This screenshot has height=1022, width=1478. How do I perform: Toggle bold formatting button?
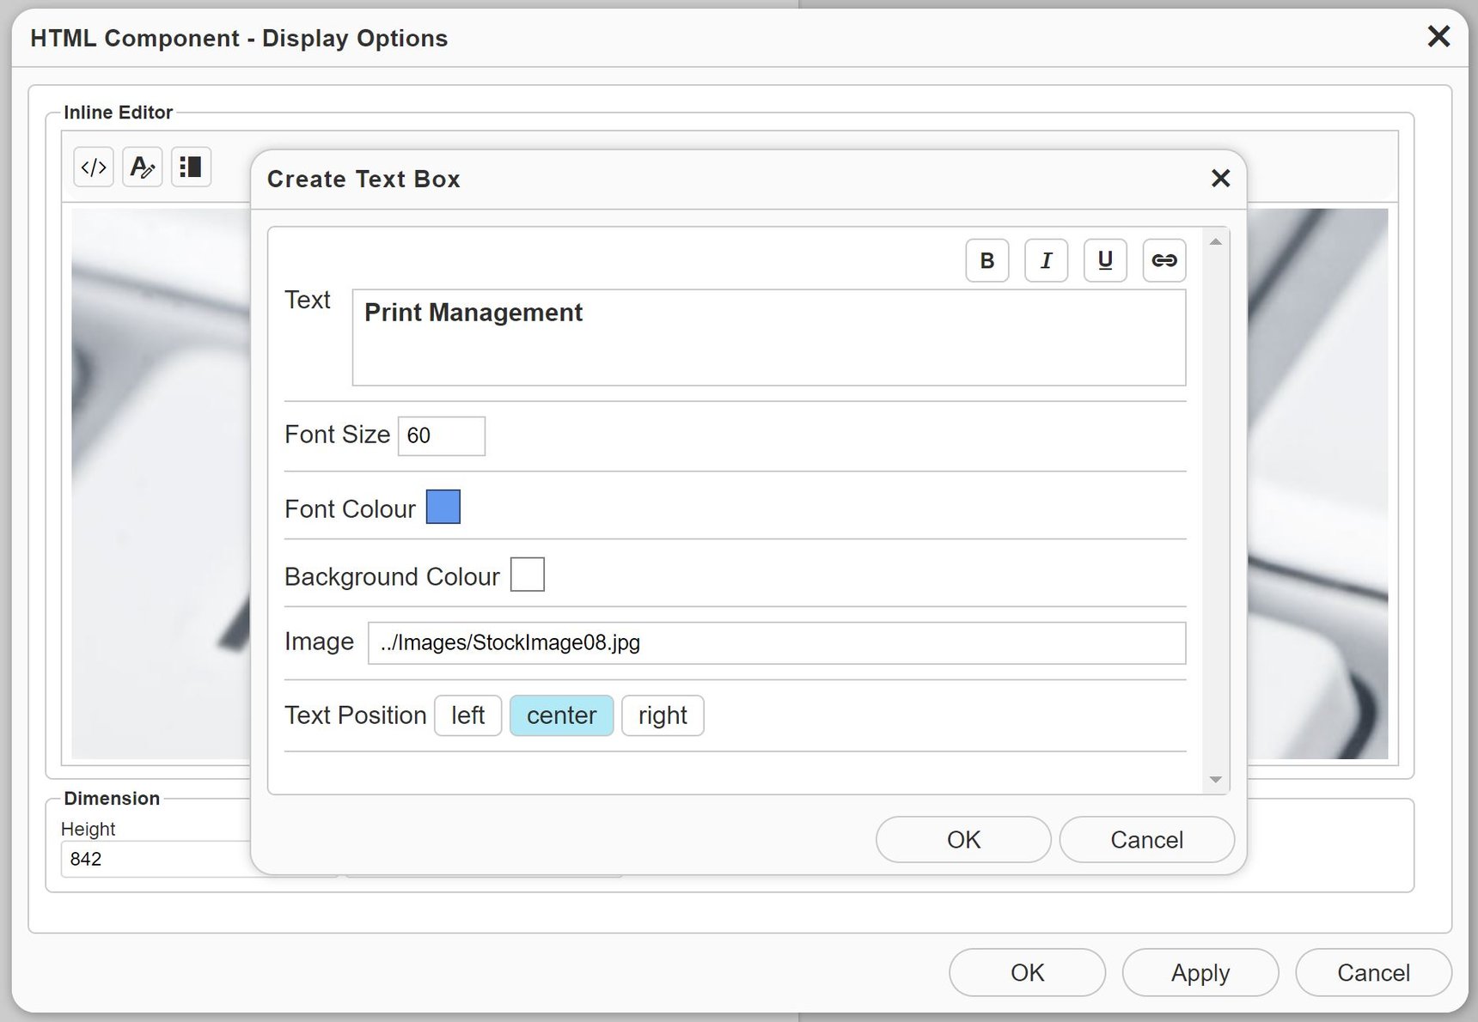click(986, 260)
